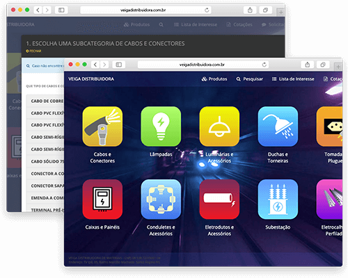Go back in front Safari window
The width and height of the screenshot is (348, 278).
[95, 65]
